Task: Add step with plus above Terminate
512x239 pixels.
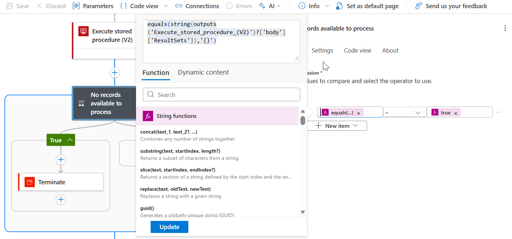Action: (x=61, y=159)
